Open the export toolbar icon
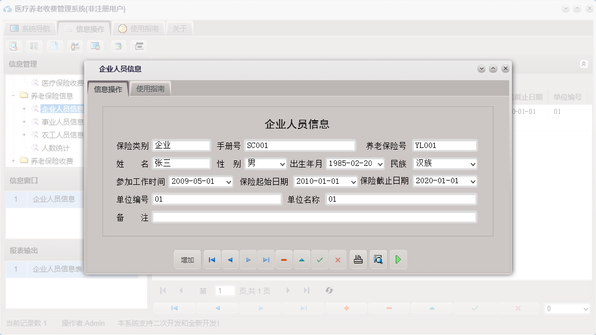The width and height of the screenshot is (596, 335). (118, 46)
